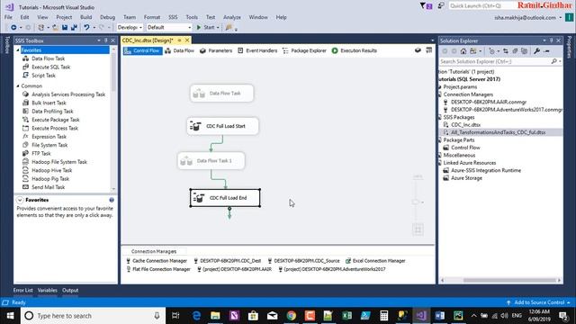This screenshot has height=324, width=576.
Task: Click the Solution Explorer Properties wrench icon
Action: [x=536, y=51]
